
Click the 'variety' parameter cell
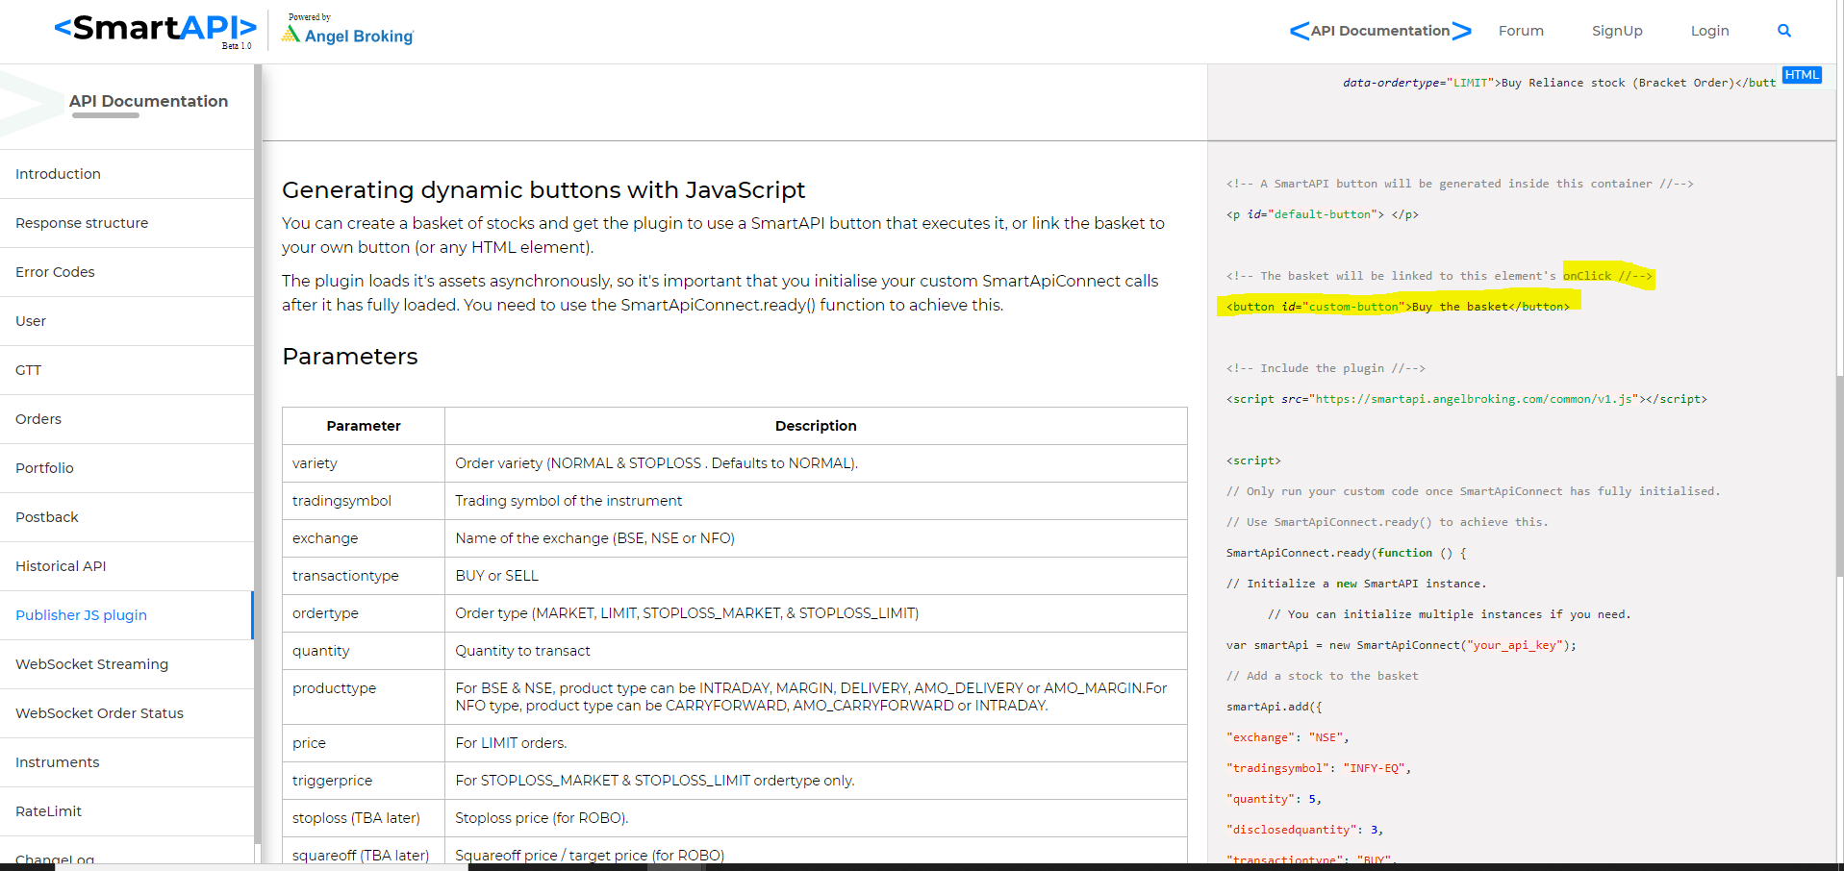click(364, 463)
